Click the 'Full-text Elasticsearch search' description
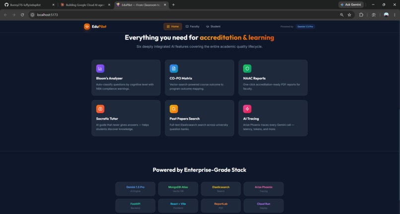 199,127
